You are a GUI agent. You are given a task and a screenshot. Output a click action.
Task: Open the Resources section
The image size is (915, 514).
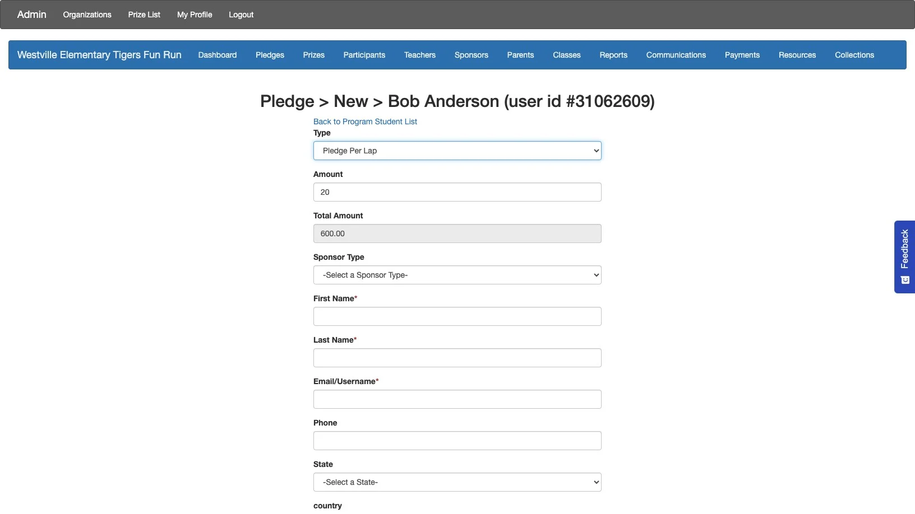pyautogui.click(x=797, y=55)
